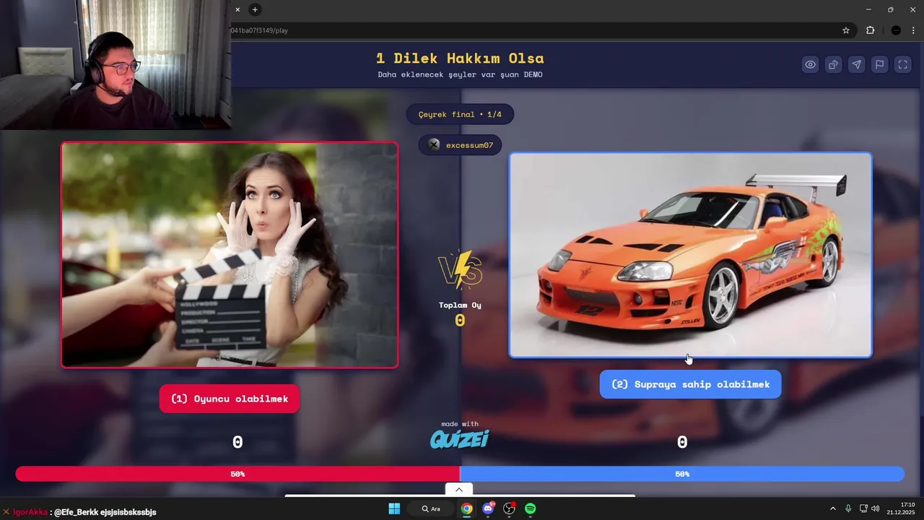Toggle the eye visibility icon in header
Viewport: 924px width, 520px height.
[x=811, y=64]
